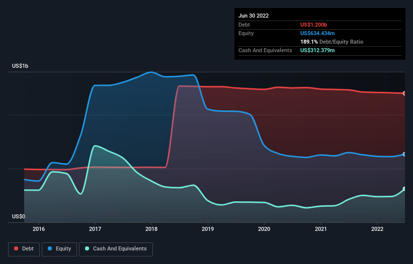
Task: Toggle Cash And Equivalents legend button
Action: (116, 249)
